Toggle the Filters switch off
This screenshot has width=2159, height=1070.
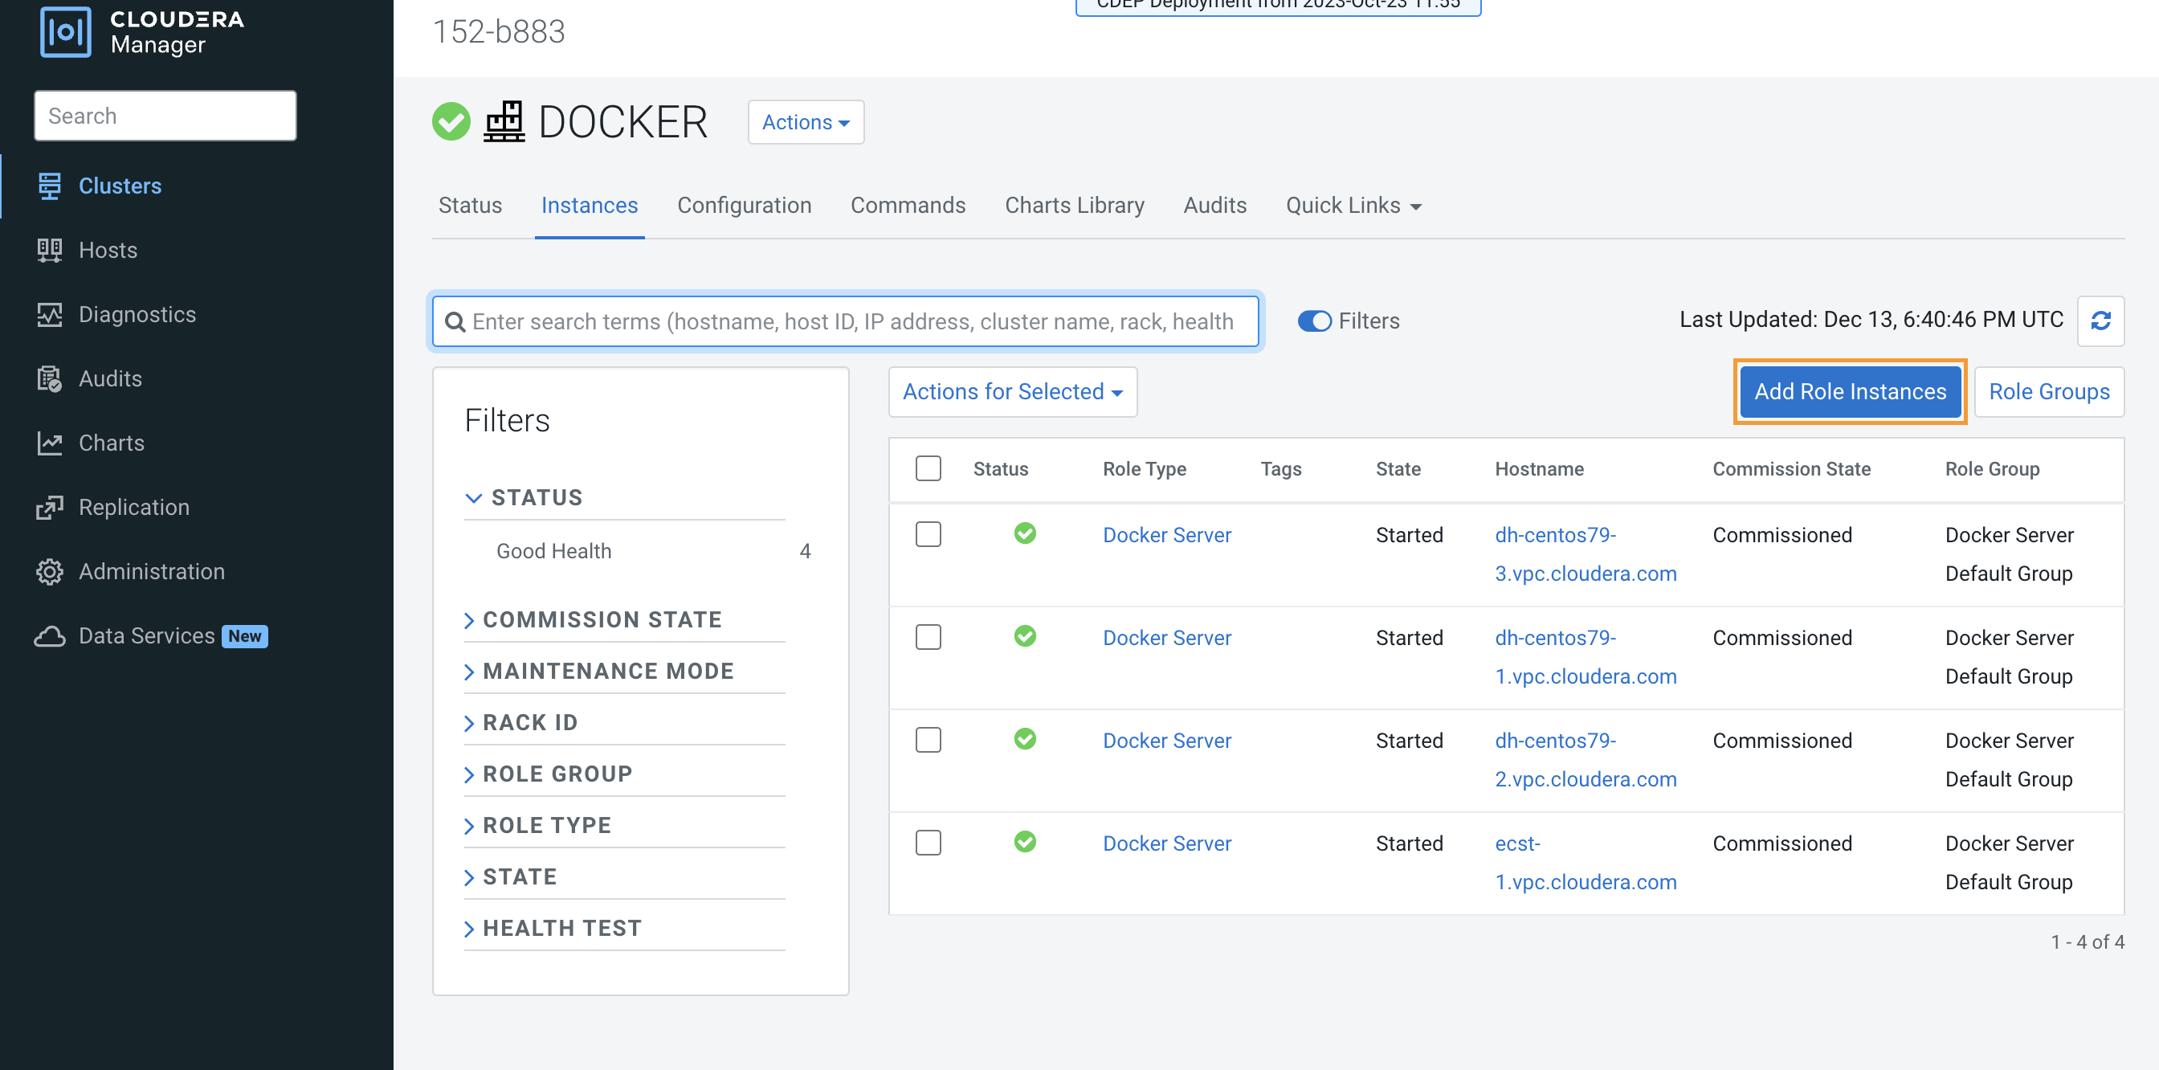[1313, 321]
